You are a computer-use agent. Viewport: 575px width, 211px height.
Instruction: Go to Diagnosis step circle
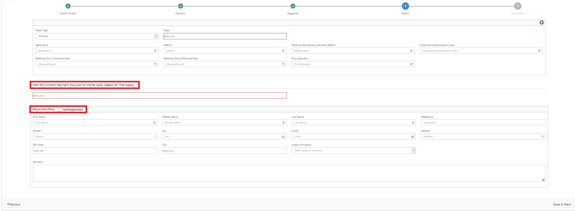coord(293,6)
